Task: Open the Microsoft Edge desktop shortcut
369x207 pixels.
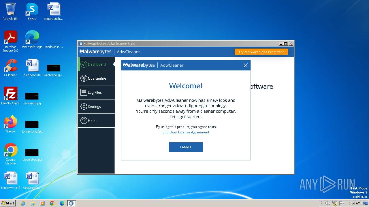Action: pos(32,40)
